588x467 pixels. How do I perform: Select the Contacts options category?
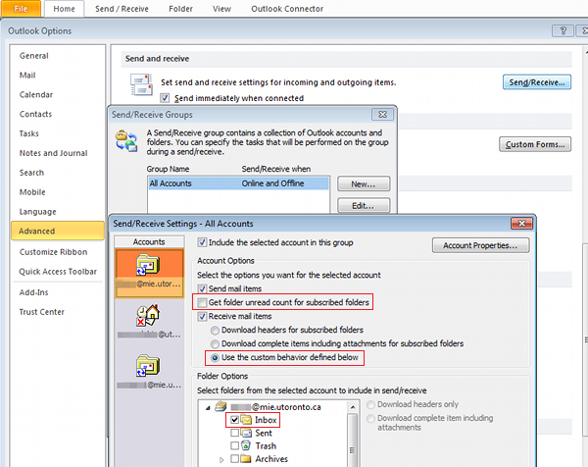(35, 114)
